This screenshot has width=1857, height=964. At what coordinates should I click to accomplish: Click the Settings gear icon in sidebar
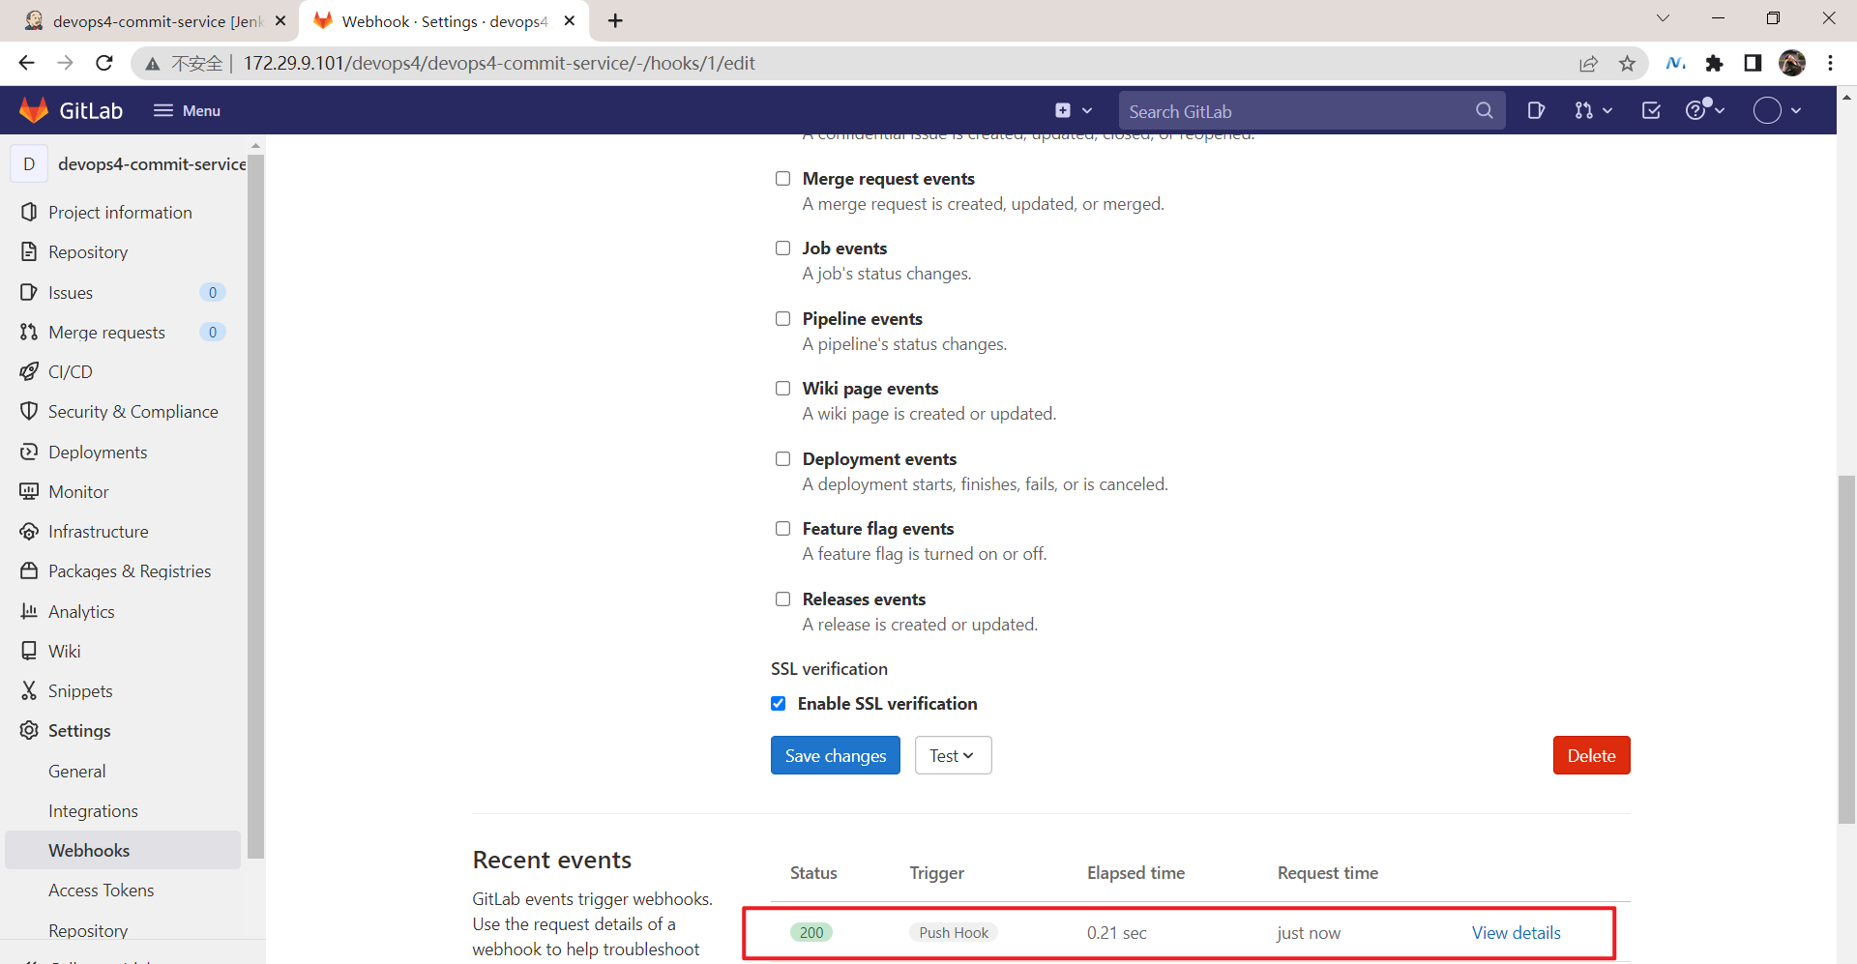29,730
